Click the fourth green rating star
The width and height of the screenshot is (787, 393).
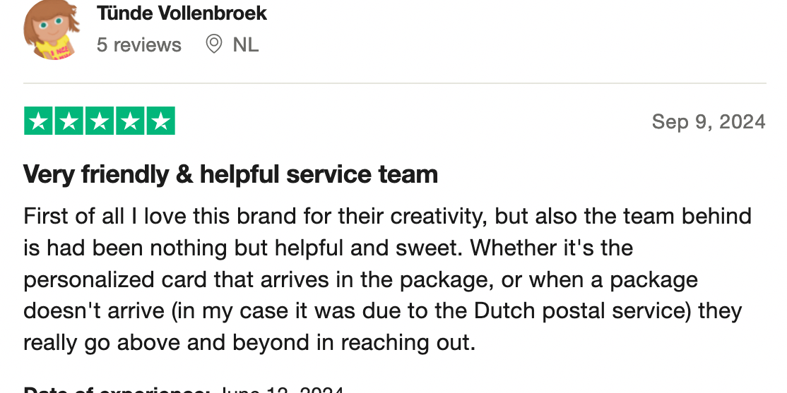pos(130,121)
